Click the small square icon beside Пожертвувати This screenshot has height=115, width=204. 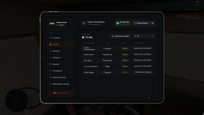pos(152,23)
